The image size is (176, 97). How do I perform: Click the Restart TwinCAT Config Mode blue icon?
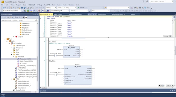tap(31, 11)
